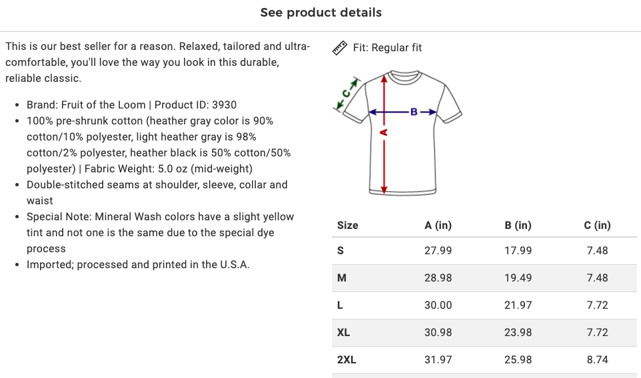The image size is (641, 378).
Task: Collapse the See product details header
Action: 320,13
